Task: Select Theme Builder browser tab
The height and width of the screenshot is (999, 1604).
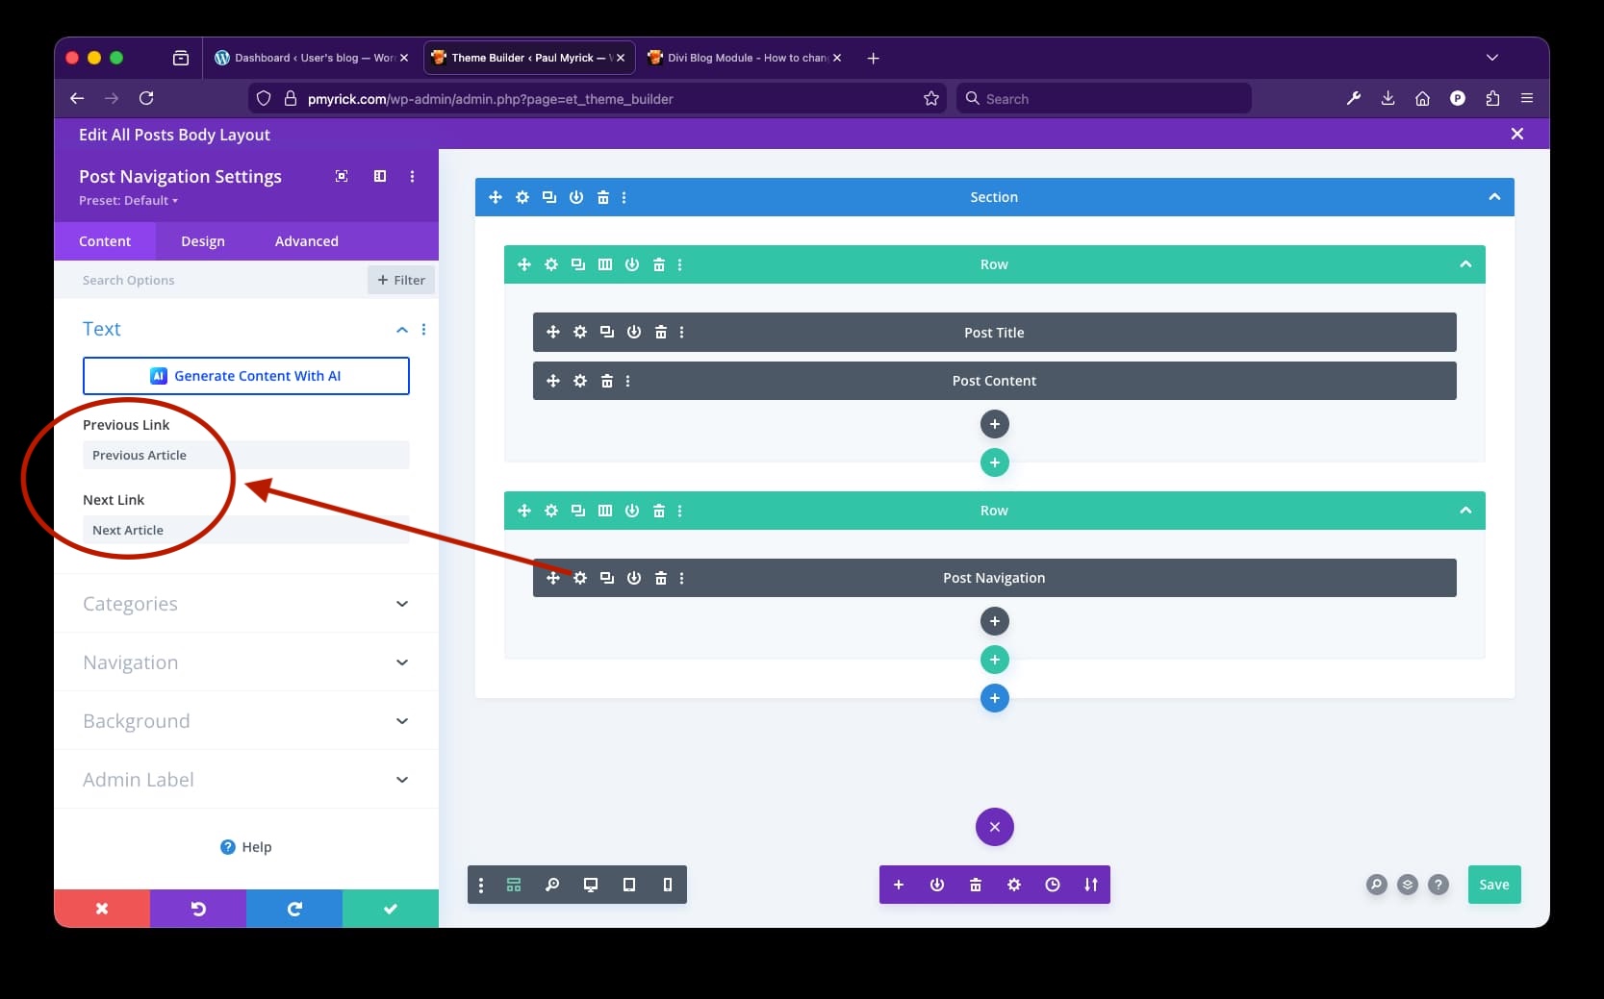Action: [528, 58]
